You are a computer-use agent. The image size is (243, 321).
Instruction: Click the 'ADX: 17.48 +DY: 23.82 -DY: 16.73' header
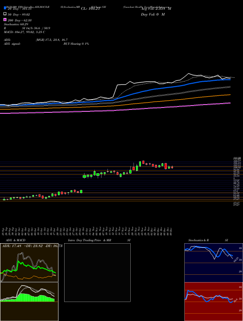[32, 246]
